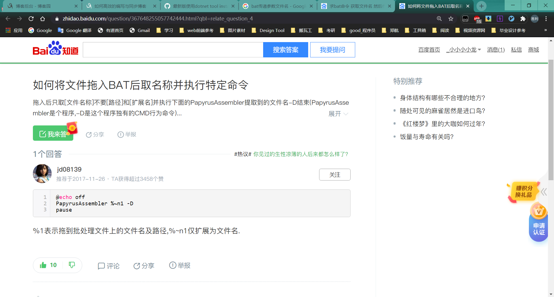The width and height of the screenshot is (554, 297).
Task: Open the 学习 bookmark folder
Action: click(164, 30)
